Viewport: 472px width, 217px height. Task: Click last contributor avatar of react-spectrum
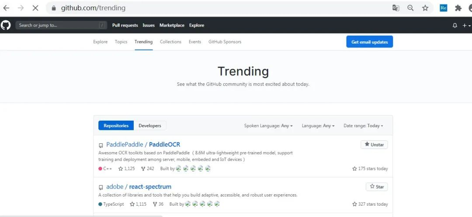click(x=217, y=204)
